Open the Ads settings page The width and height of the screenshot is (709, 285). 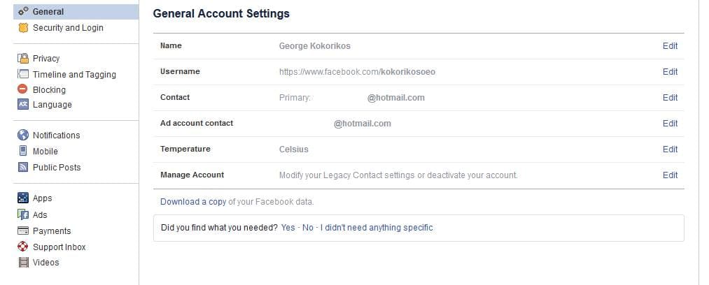click(40, 214)
